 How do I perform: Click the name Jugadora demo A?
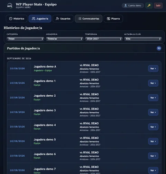[45, 67]
